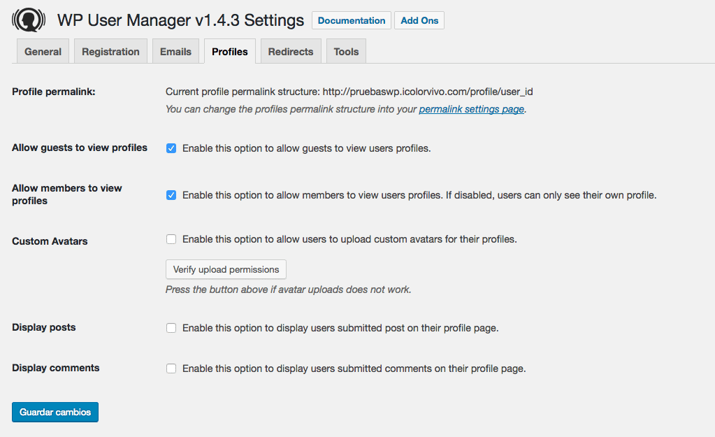Enable the Custom Avatars checkbox

coord(171,239)
